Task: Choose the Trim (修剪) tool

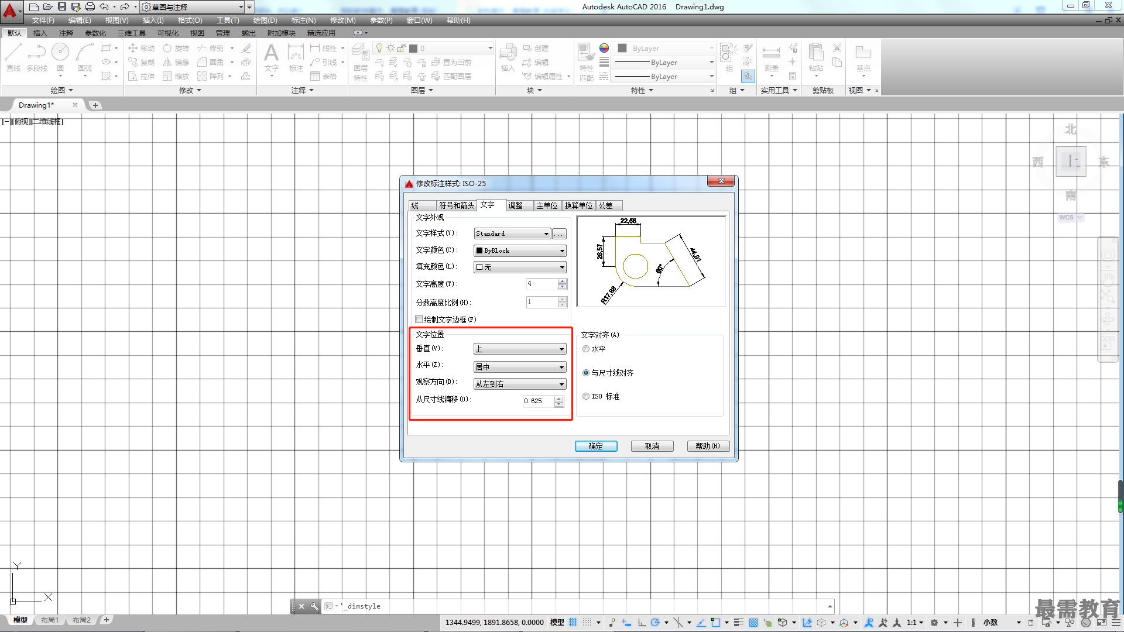Action: point(211,48)
